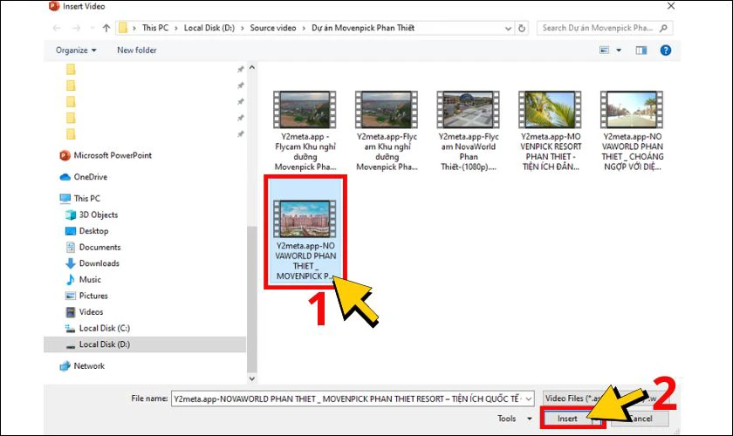This screenshot has width=733, height=436.
Task: Open the Organize menu
Action: [x=76, y=50]
